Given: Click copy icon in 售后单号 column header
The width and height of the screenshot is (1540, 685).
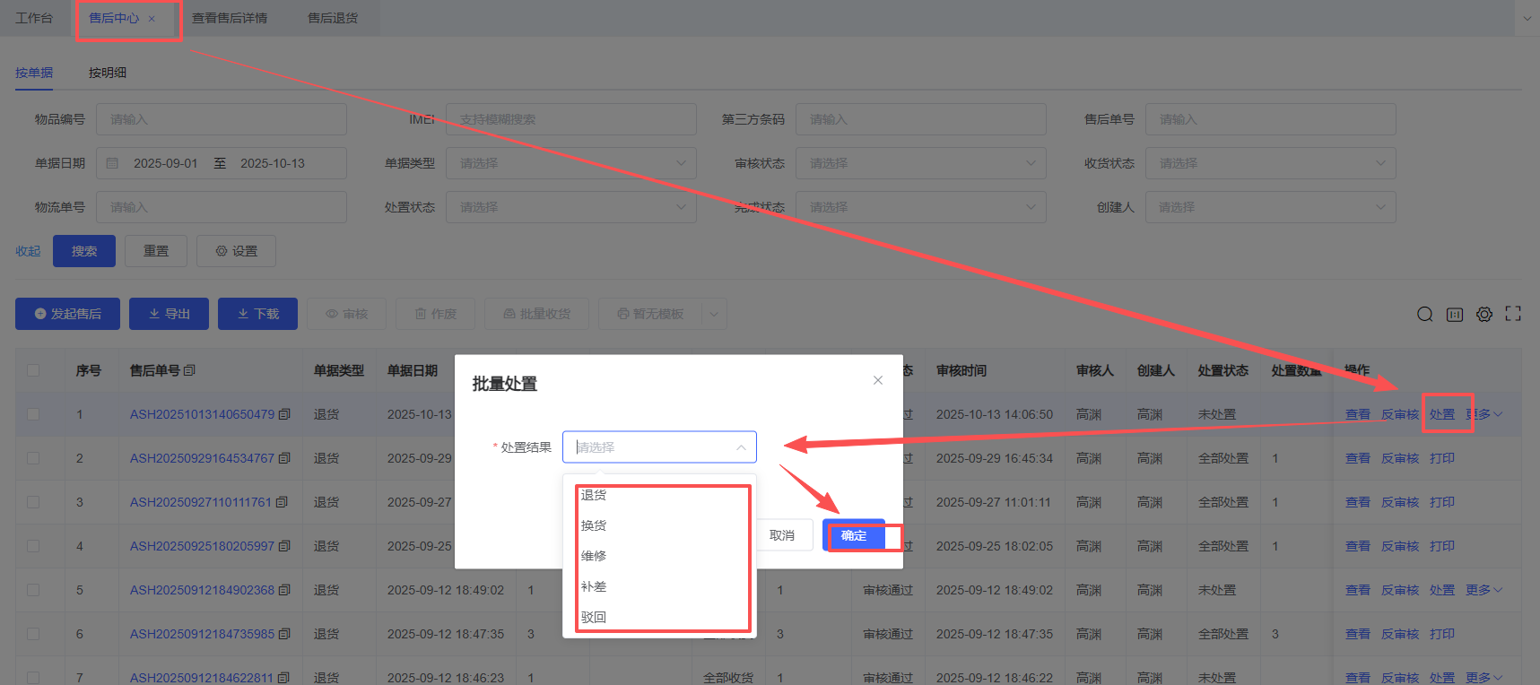Looking at the screenshot, I should point(189,370).
